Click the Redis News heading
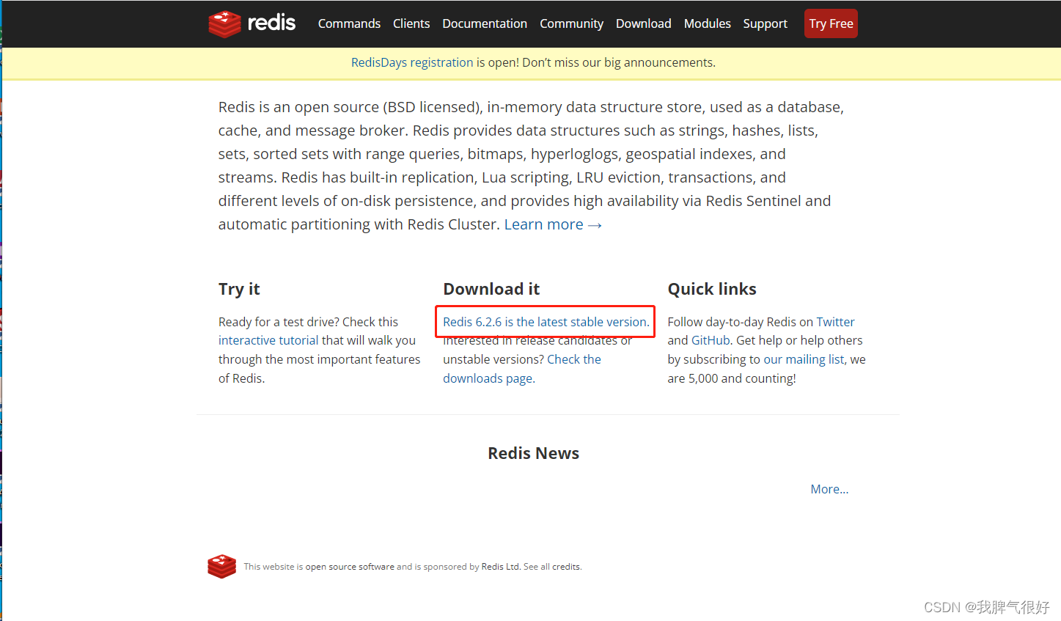The height and width of the screenshot is (621, 1061). (x=533, y=453)
